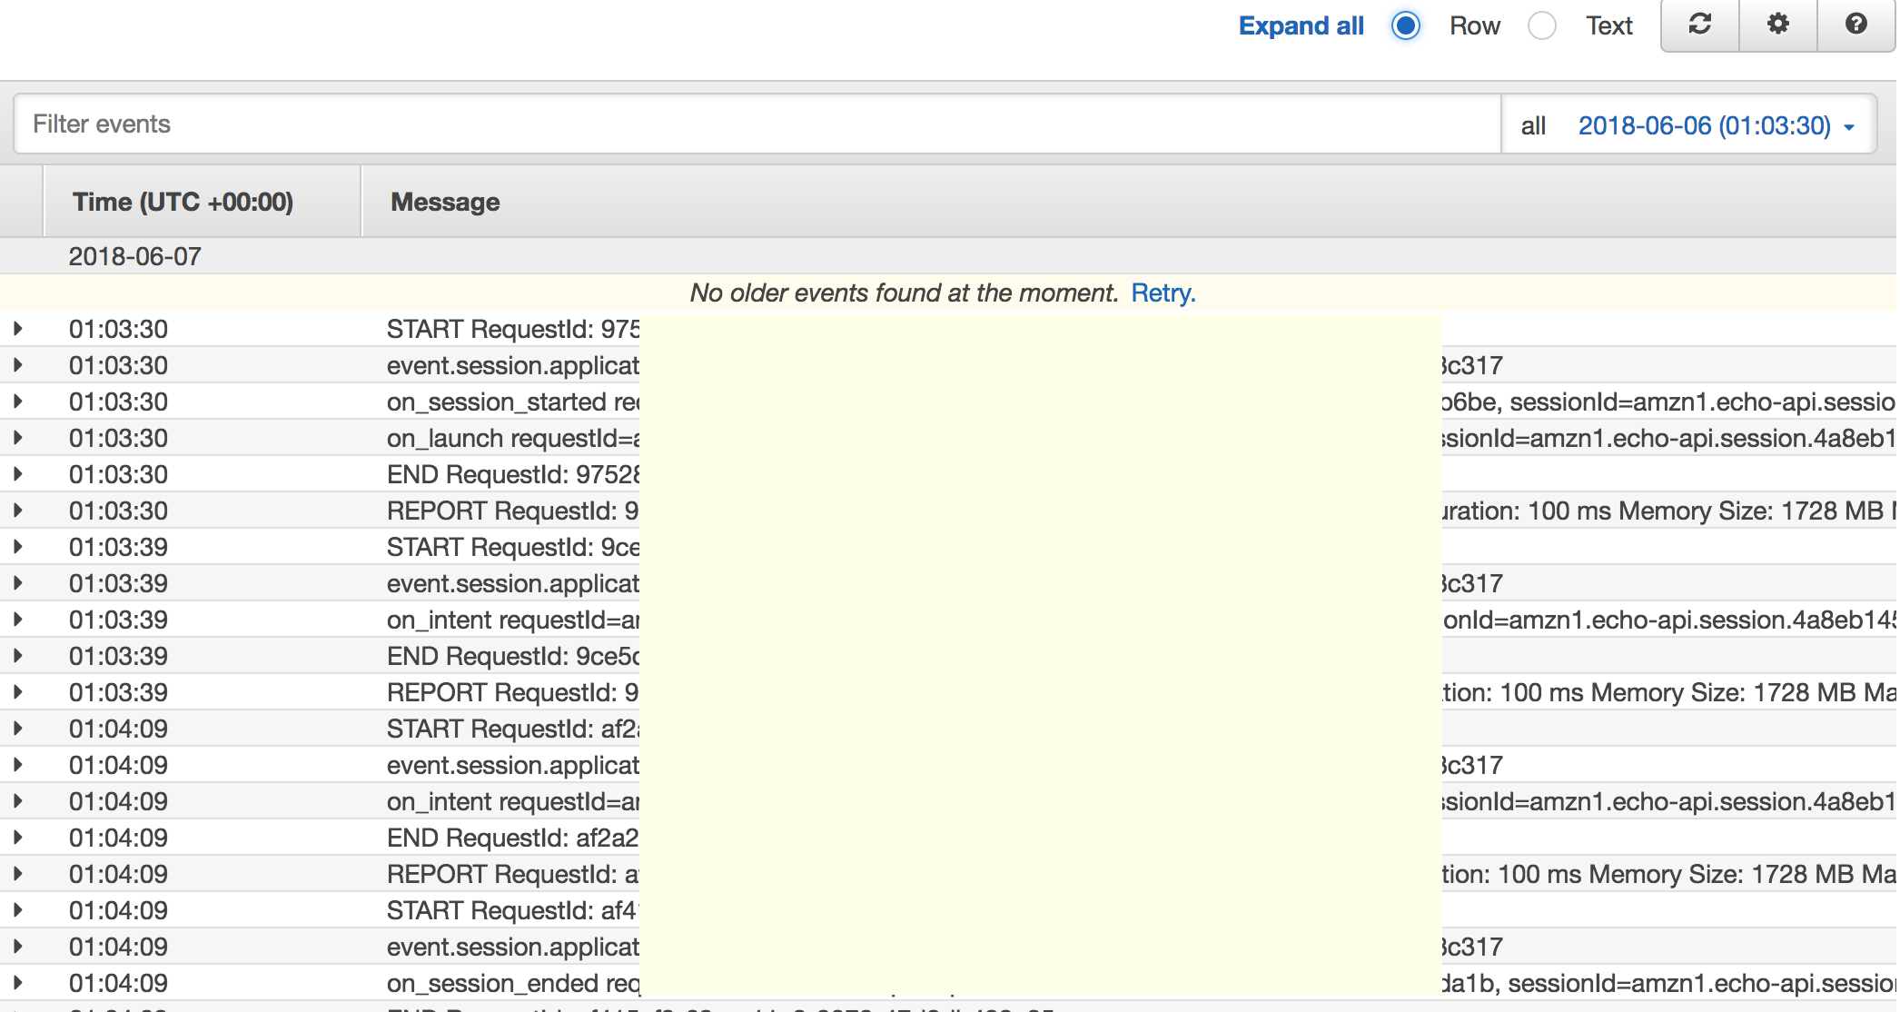The height and width of the screenshot is (1012, 1900).
Task: Expand the 01:03:39 START RequestId row
Action: [18, 547]
